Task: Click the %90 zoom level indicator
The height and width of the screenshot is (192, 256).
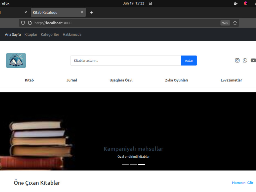Action: pyautogui.click(x=225, y=23)
